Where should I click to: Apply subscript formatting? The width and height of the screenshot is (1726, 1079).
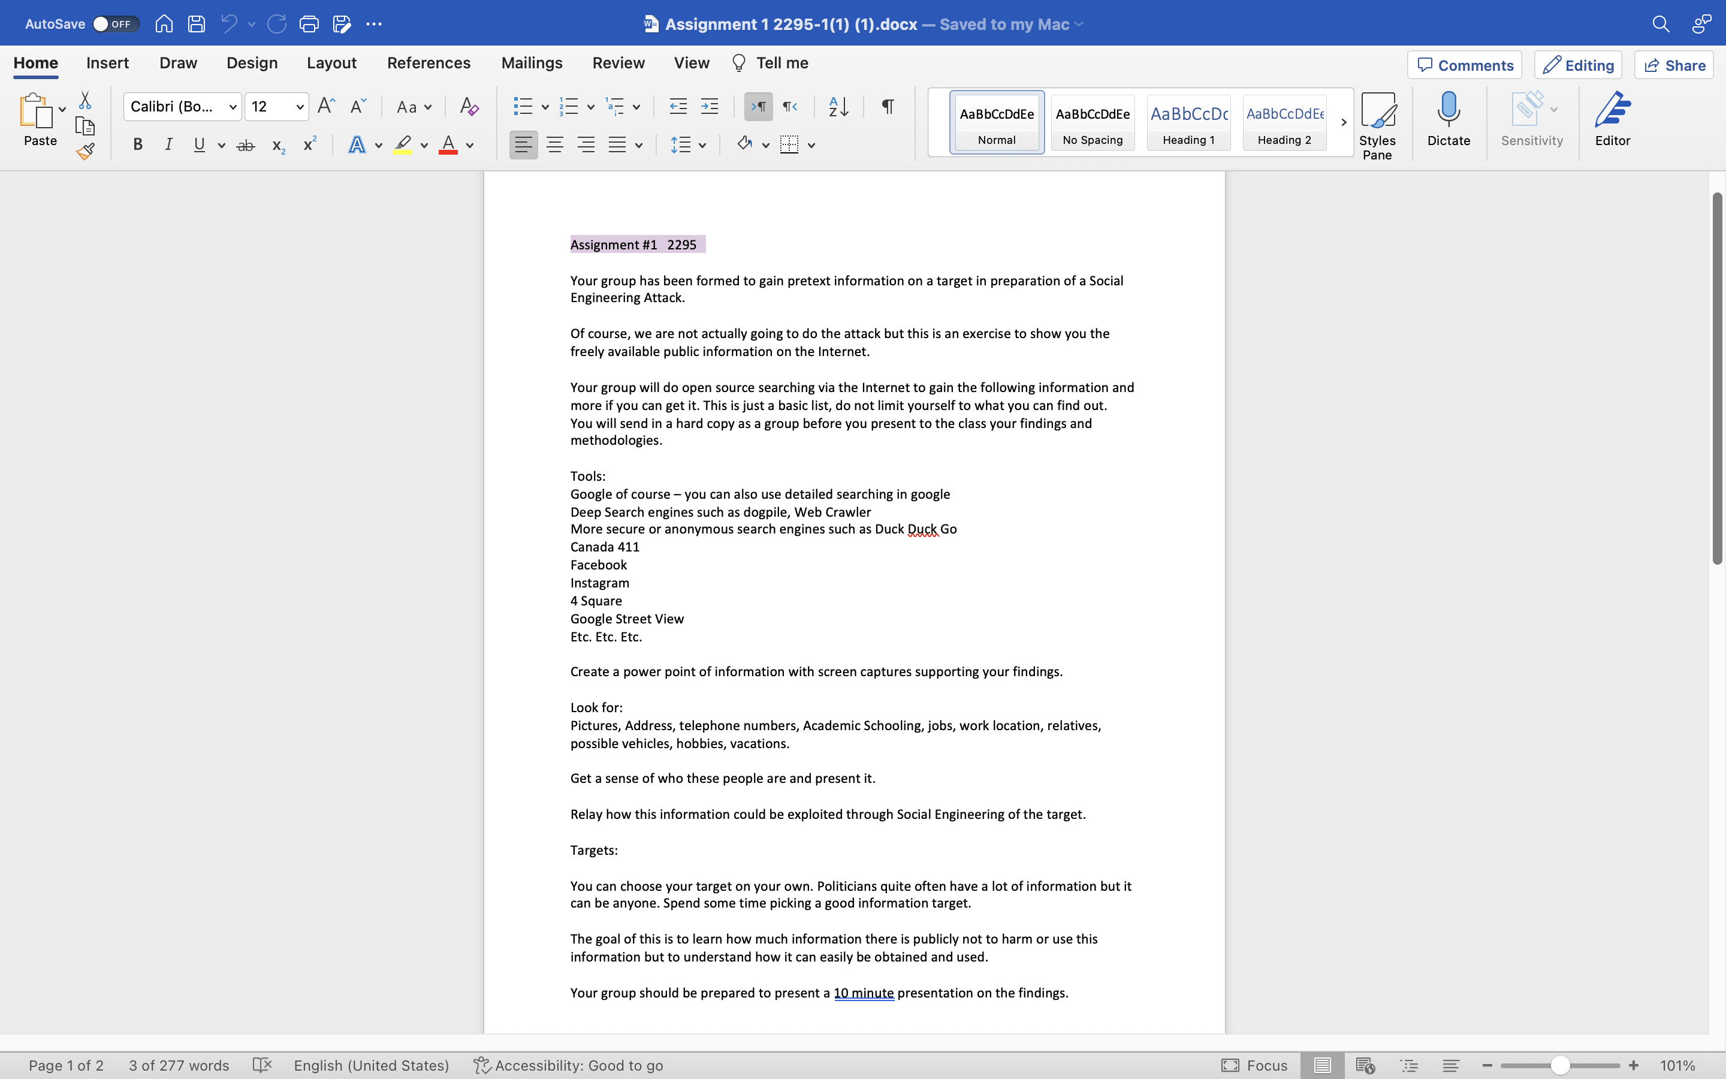277,145
